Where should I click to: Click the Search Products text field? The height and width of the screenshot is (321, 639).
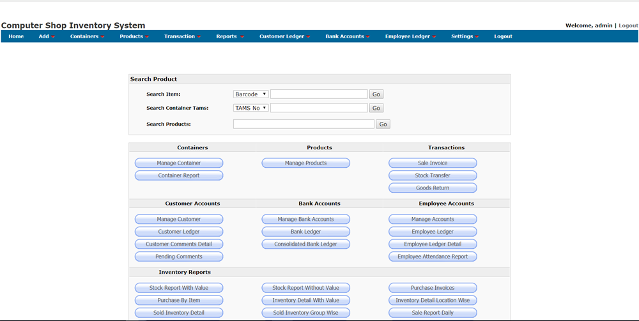[304, 124]
